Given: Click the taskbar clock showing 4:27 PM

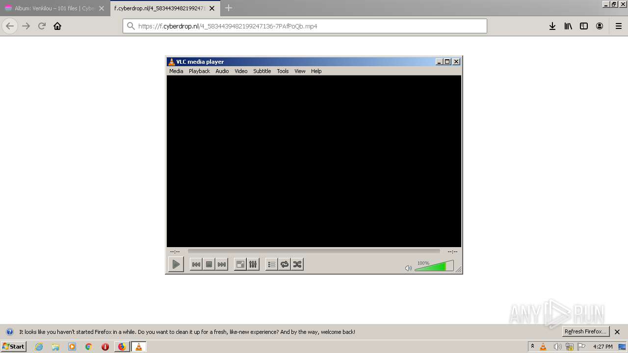Looking at the screenshot, I should (602, 347).
